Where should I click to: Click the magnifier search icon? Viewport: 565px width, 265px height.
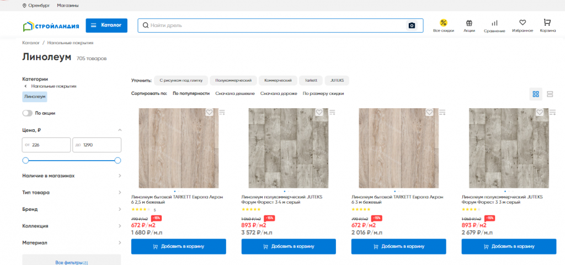coord(146,25)
